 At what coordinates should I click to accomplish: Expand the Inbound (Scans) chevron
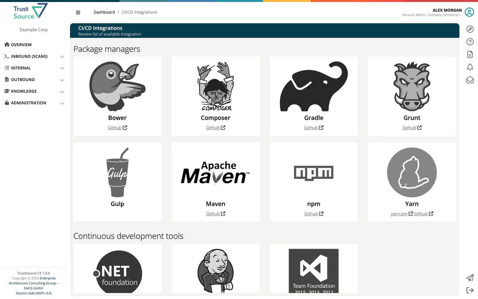pos(62,57)
